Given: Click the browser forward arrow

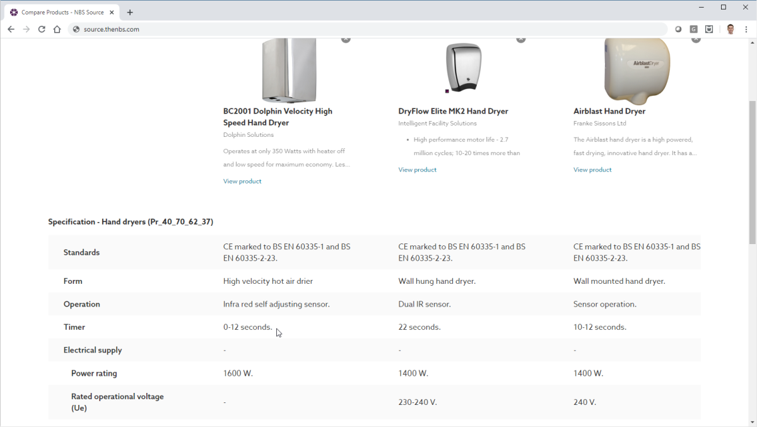Looking at the screenshot, I should pyautogui.click(x=26, y=29).
